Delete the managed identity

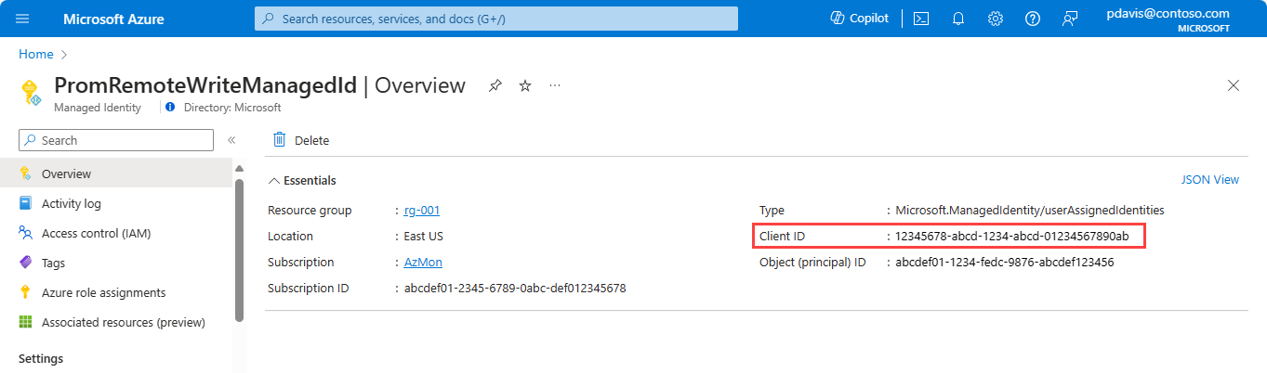[x=301, y=140]
